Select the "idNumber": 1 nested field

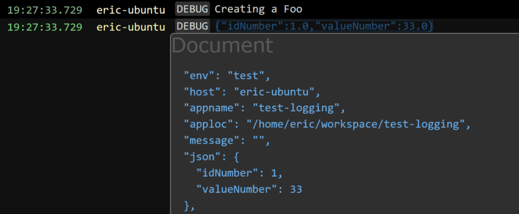pos(240,173)
